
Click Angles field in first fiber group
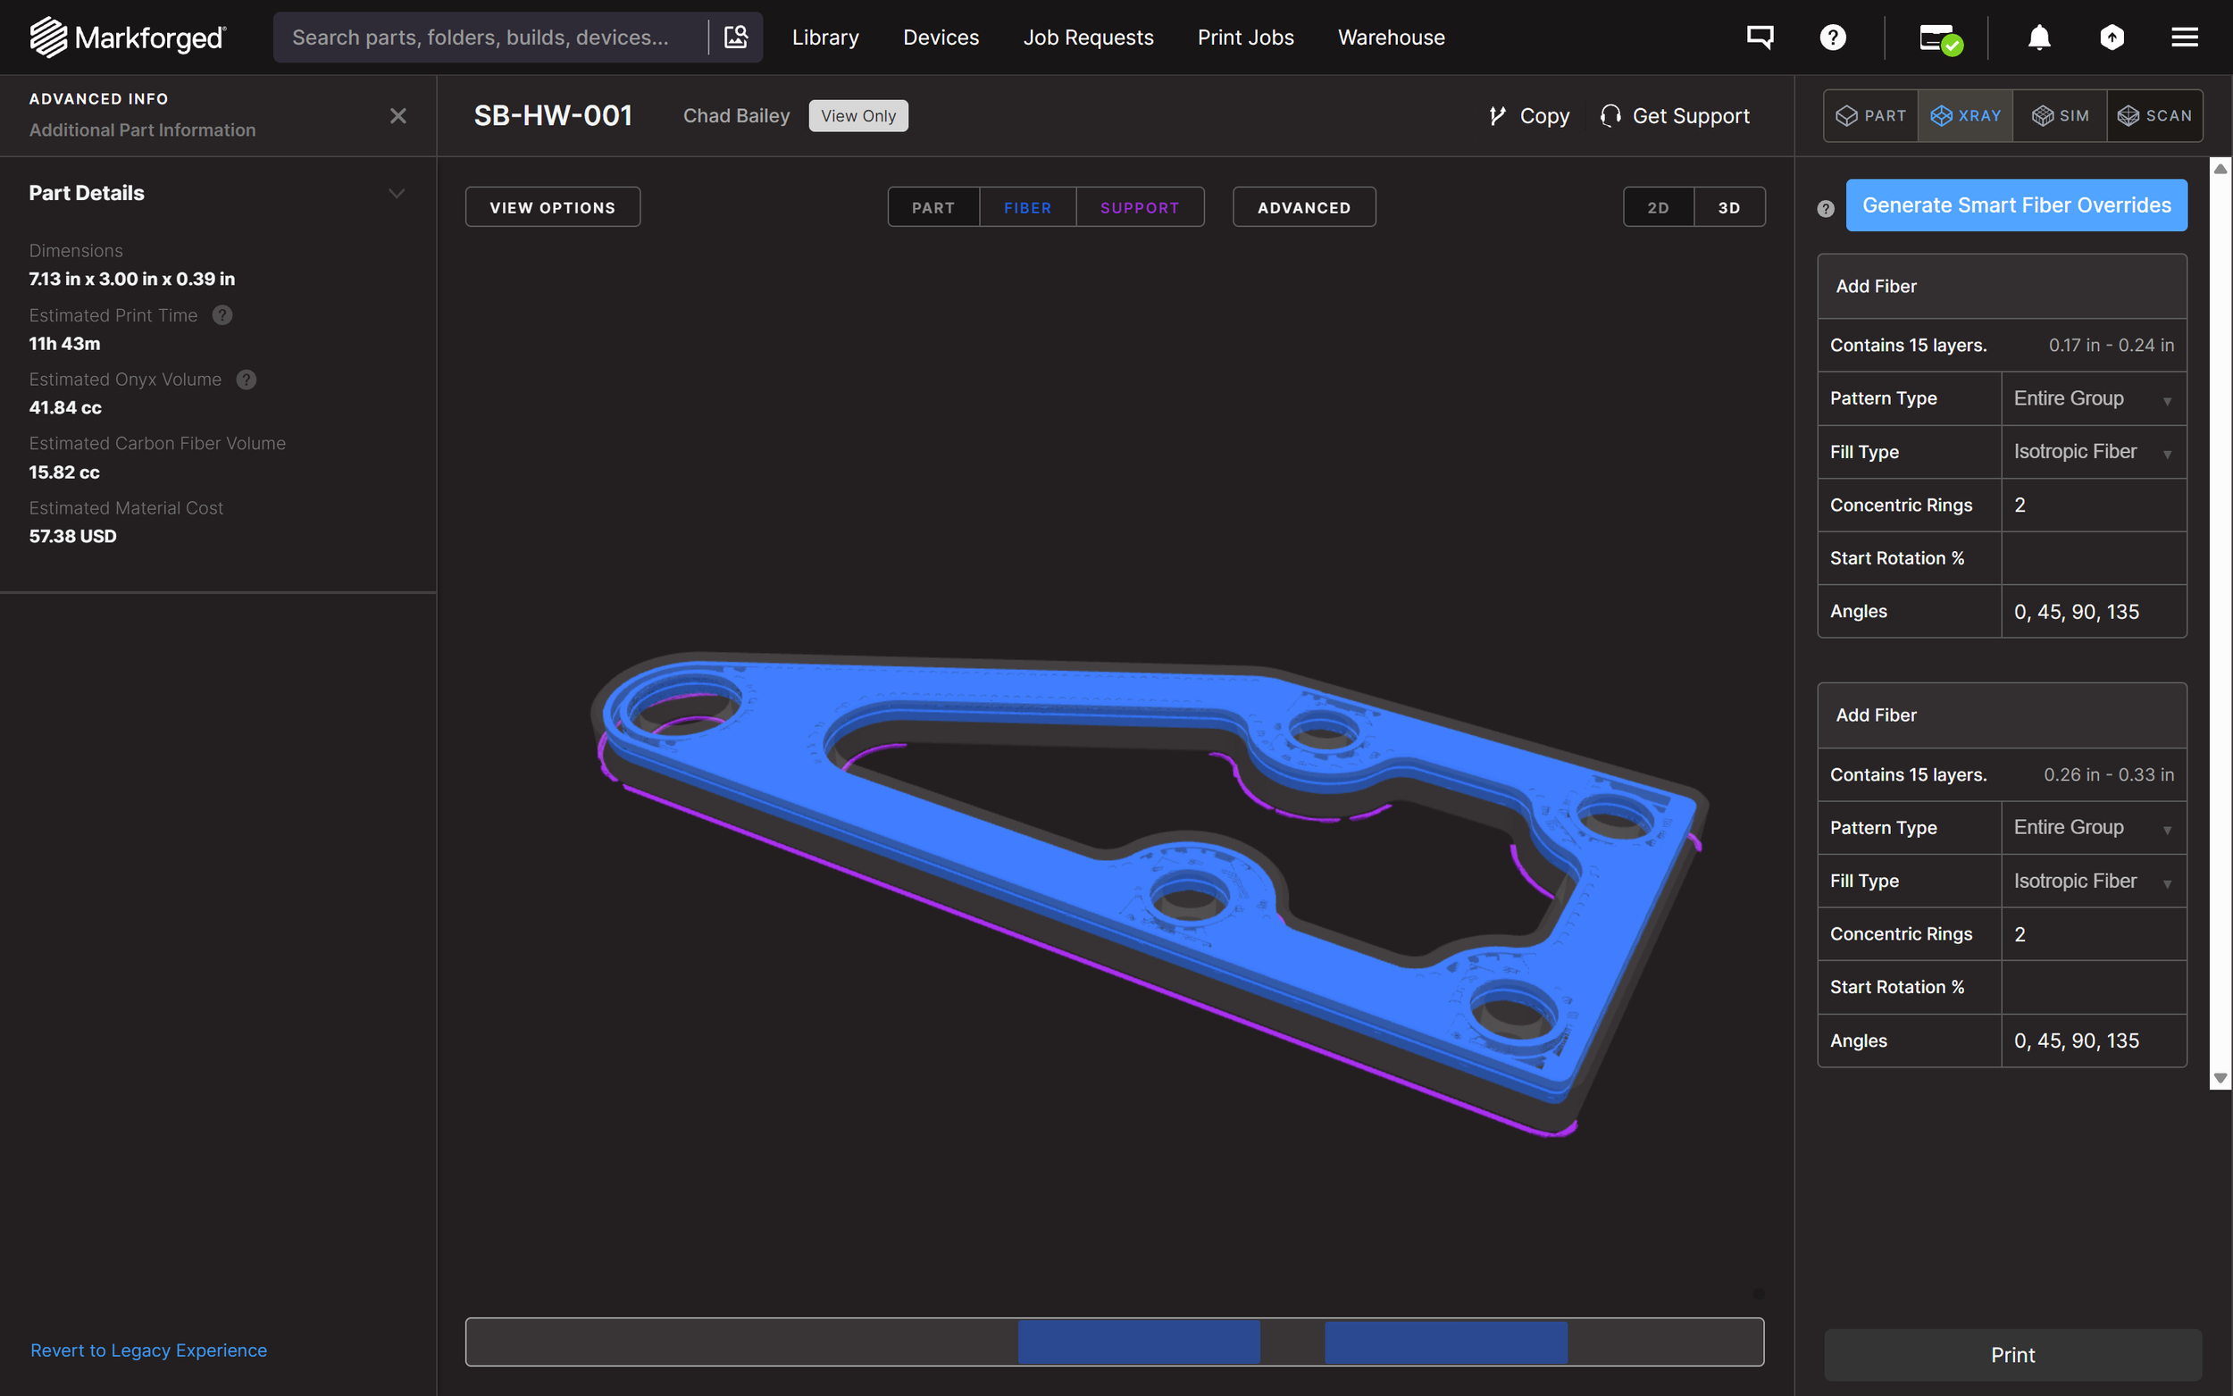[x=2093, y=611]
